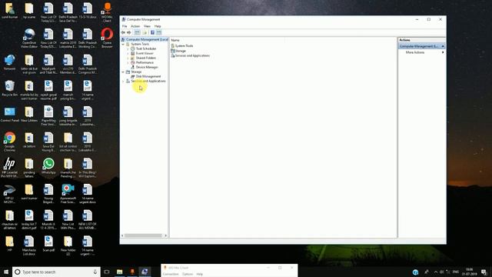This screenshot has height=277, width=492.
Task: Open the Control Panel desktop icon
Action: pos(10,115)
